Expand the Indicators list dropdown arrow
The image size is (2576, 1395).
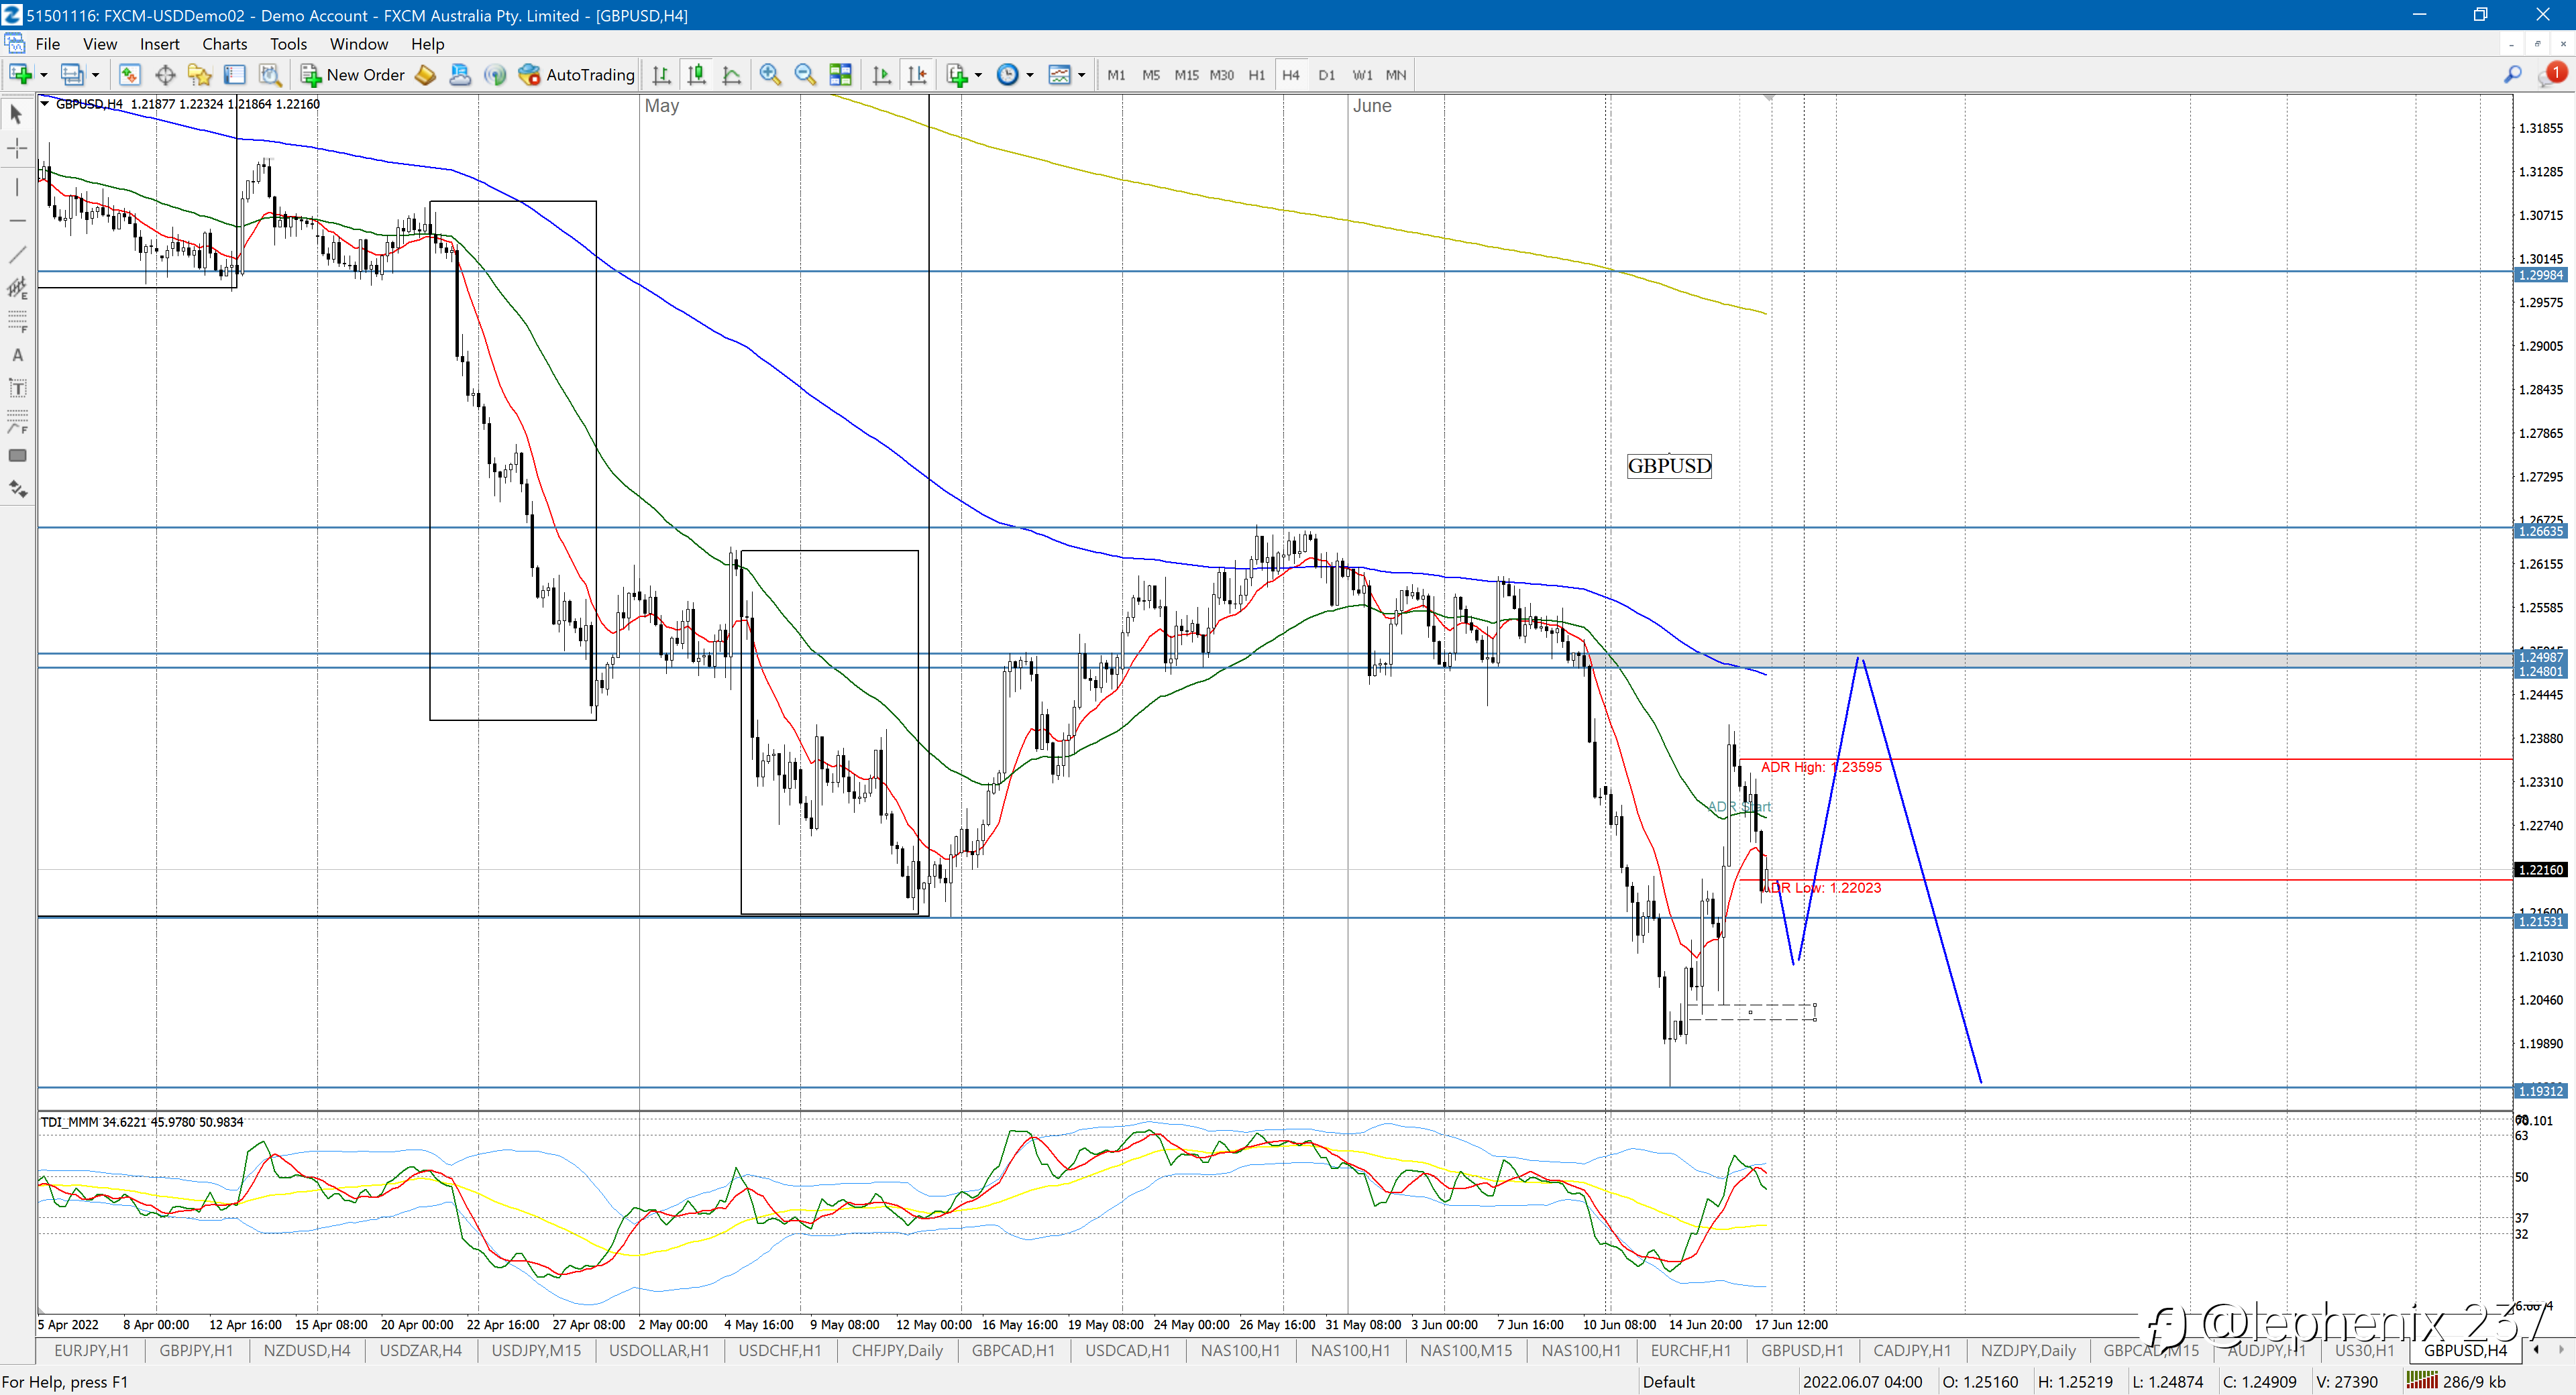click(977, 75)
